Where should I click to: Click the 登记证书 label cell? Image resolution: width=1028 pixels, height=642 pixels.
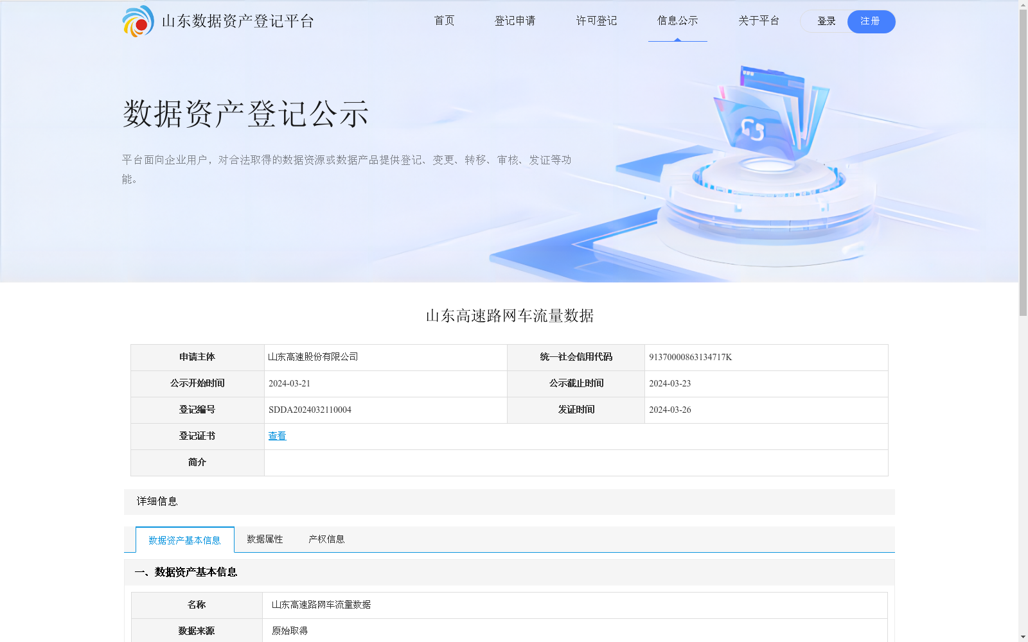(x=197, y=437)
